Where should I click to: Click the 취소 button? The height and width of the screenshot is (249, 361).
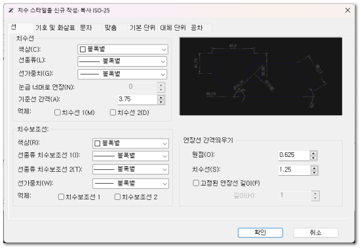[x=316, y=233]
